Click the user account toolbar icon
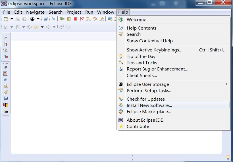This screenshot has width=233, height=162. click(x=32, y=19)
